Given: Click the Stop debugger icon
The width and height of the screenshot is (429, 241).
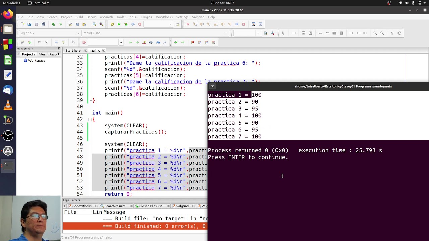Looking at the screenshot, I should (x=244, y=24).
